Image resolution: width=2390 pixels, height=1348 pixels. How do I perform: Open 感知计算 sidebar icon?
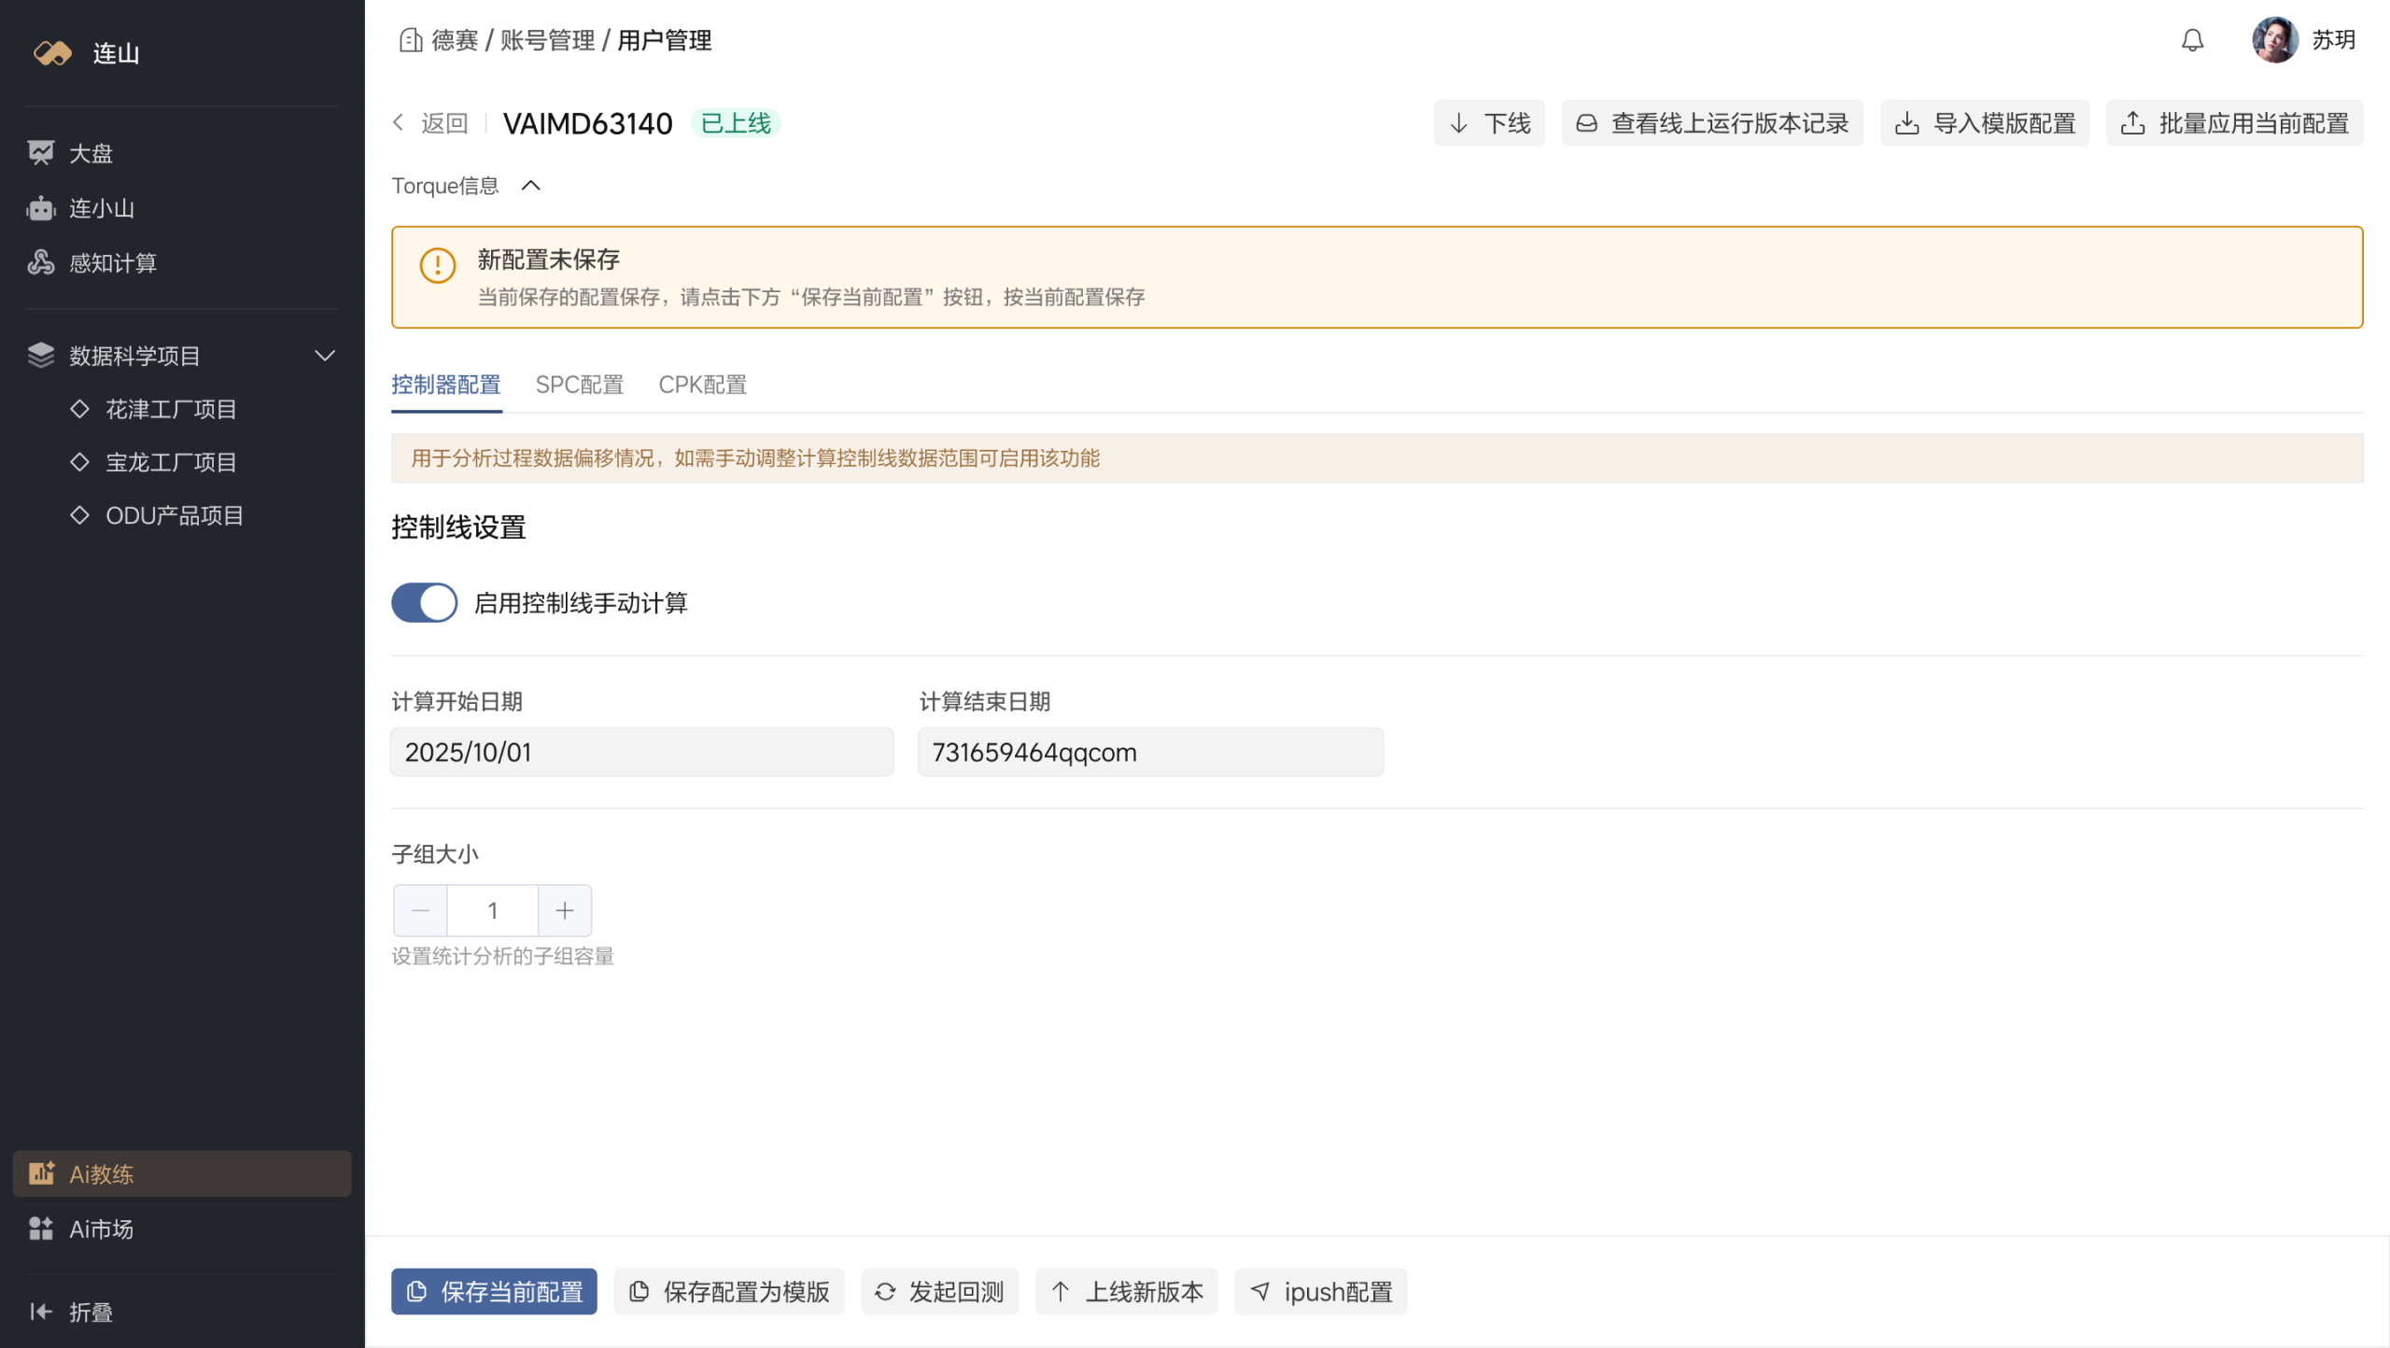(40, 263)
